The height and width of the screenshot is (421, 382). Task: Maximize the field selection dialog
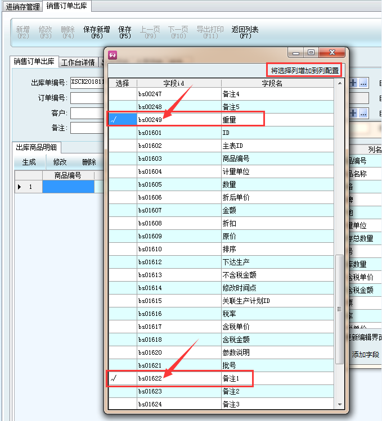point(311,53)
